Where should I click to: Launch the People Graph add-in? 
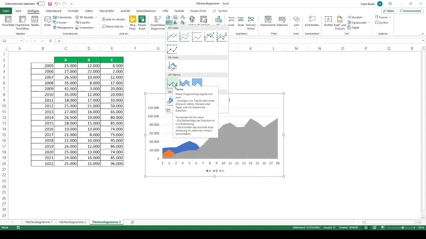tap(142, 23)
